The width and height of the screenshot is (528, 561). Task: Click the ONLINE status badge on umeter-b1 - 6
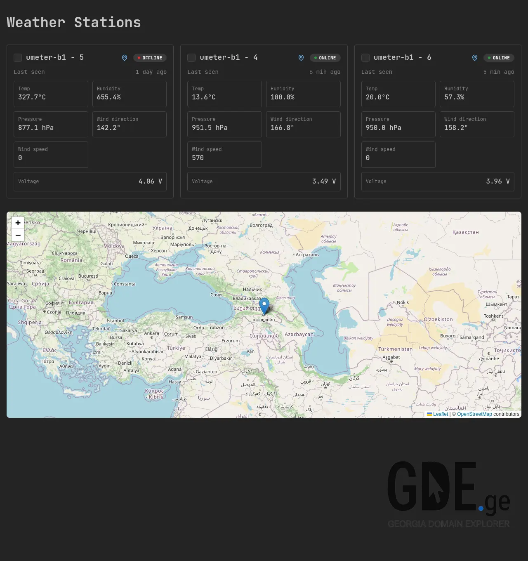pyautogui.click(x=499, y=58)
